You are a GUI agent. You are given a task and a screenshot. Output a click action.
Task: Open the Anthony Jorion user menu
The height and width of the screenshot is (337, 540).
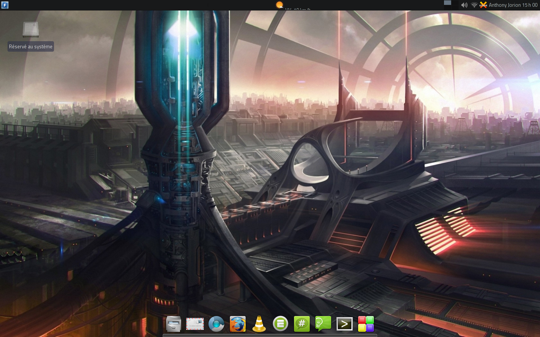point(505,5)
